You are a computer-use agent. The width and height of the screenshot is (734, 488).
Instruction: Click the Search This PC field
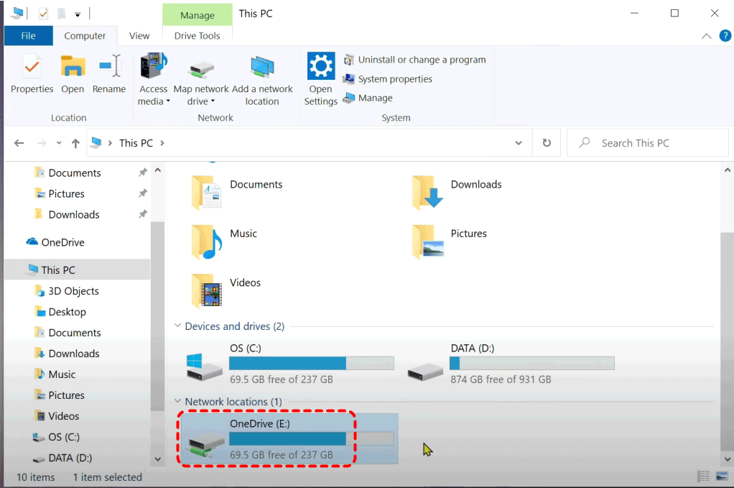(x=647, y=143)
